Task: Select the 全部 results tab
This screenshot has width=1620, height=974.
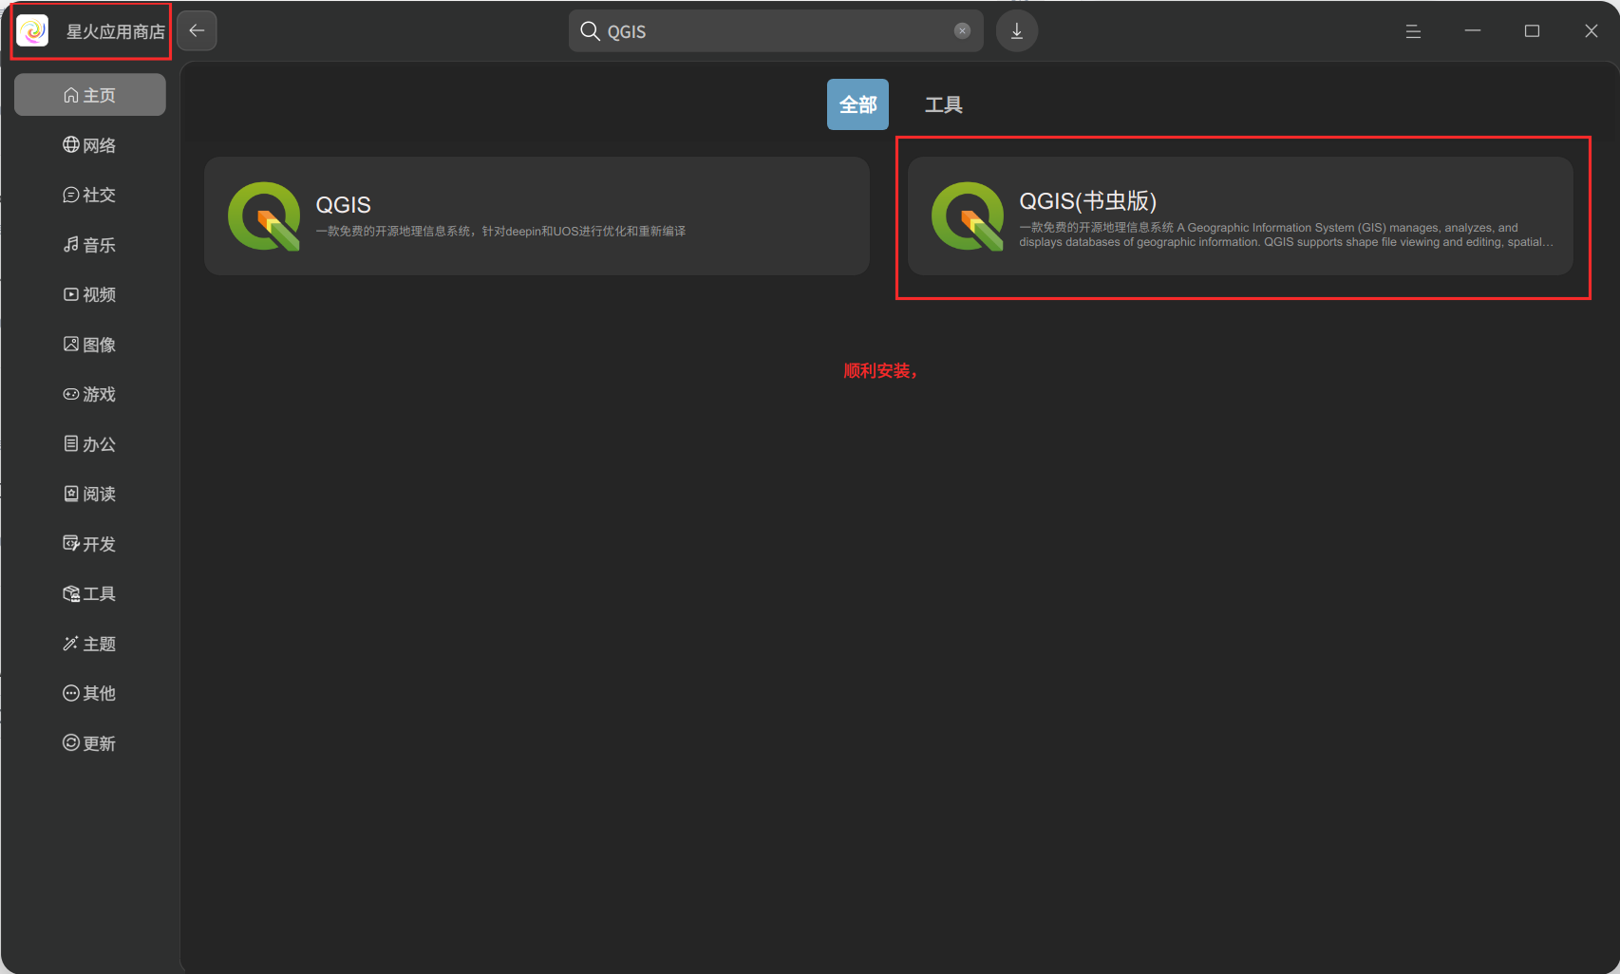Action: (x=857, y=104)
